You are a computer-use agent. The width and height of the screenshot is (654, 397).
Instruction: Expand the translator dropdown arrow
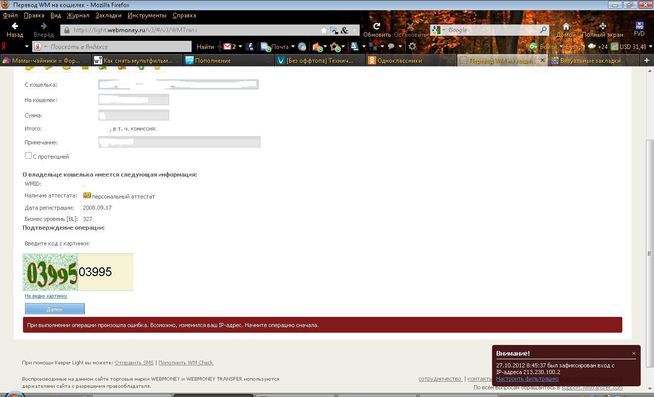364,46
